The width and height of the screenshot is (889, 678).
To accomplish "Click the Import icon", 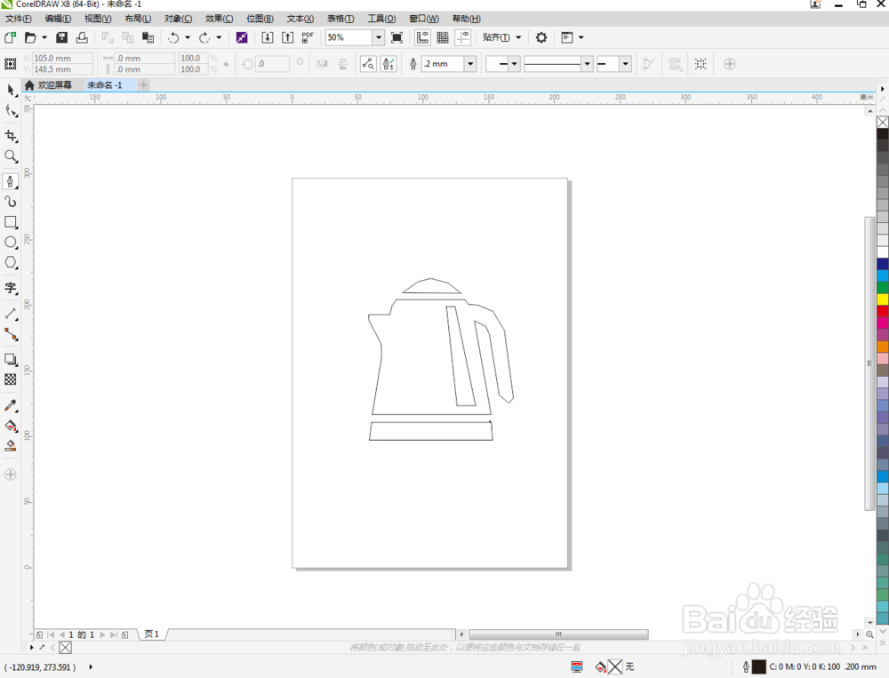I will click(267, 37).
